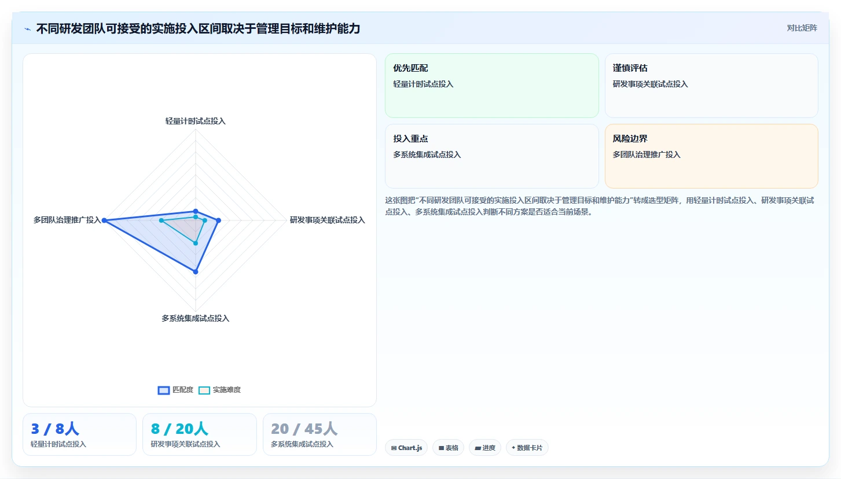841x479 pixels.
Task: Toggle the 匹配度 legend swatch
Action: pyautogui.click(x=164, y=390)
